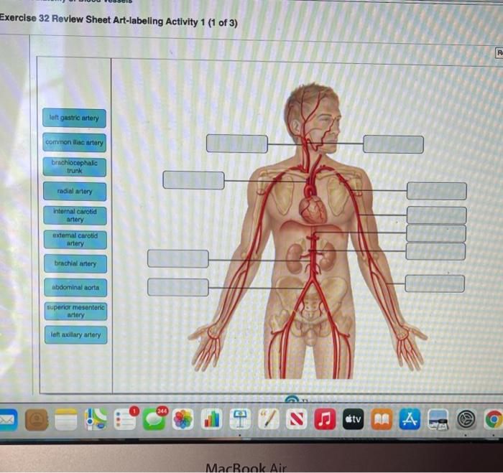
Task: Open Numbers from the dock
Action: coord(211,419)
